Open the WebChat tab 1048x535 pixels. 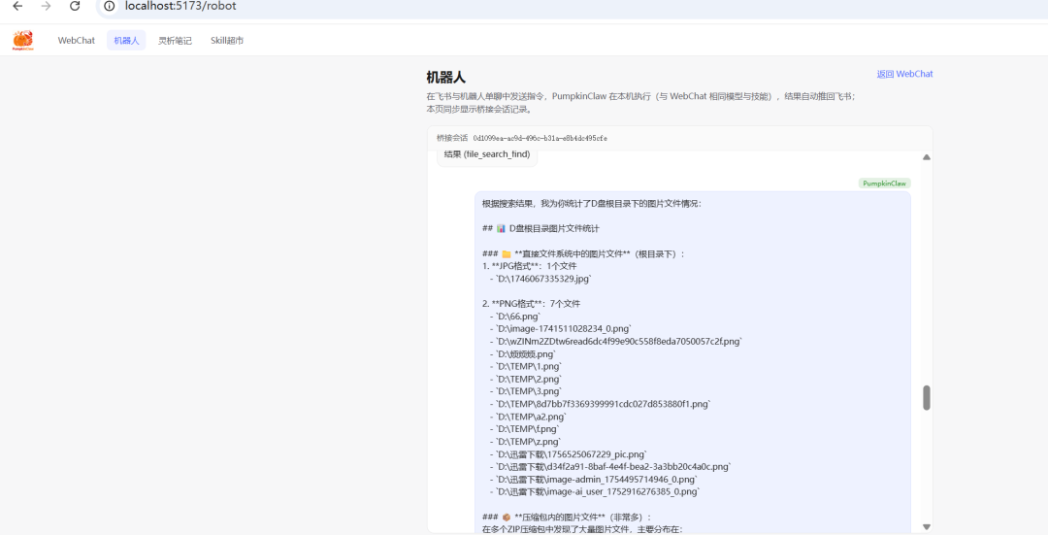click(77, 40)
